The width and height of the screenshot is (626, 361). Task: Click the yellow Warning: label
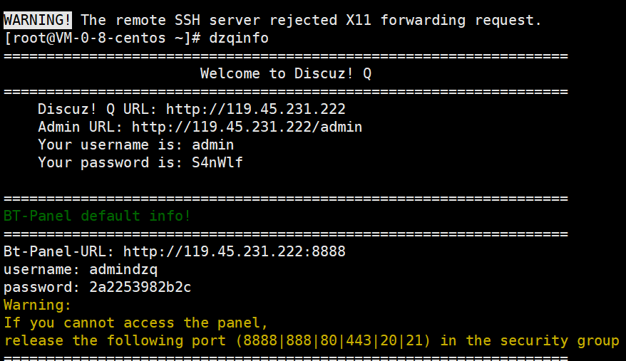tap(37, 305)
